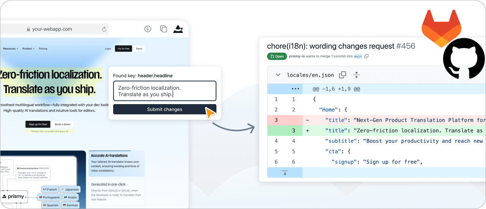Click the Login link

click(x=108, y=49)
